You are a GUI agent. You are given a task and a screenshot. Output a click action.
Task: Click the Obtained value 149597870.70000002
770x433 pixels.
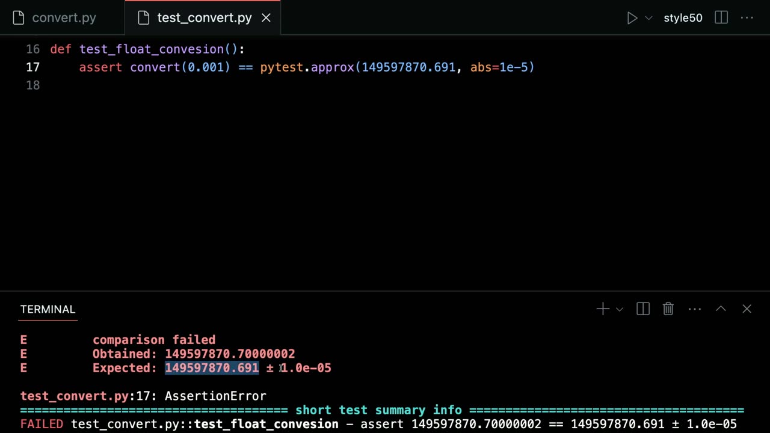(x=230, y=354)
